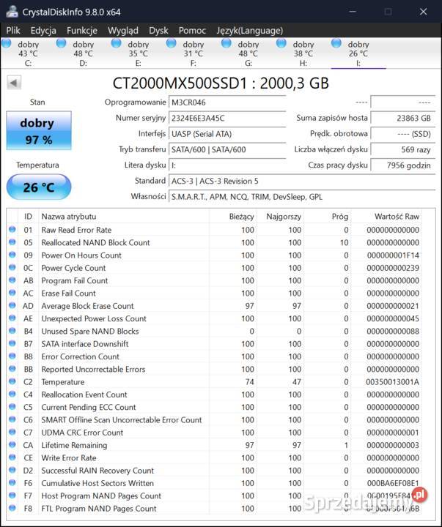
Task: Click the CT2000MX500SSD1 disk title
Action: [x=221, y=83]
